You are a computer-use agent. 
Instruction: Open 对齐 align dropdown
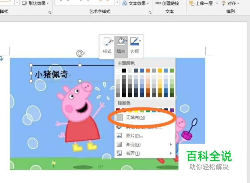click(230, 3)
